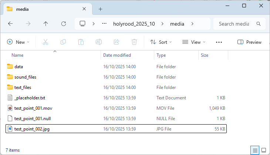Click holyrood_2025_10 in the breadcrumb
This screenshot has width=270, height=155.
point(134,24)
